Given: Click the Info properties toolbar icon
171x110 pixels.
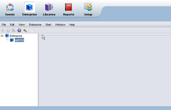Looking at the screenshot, I should [x=8, y=30].
